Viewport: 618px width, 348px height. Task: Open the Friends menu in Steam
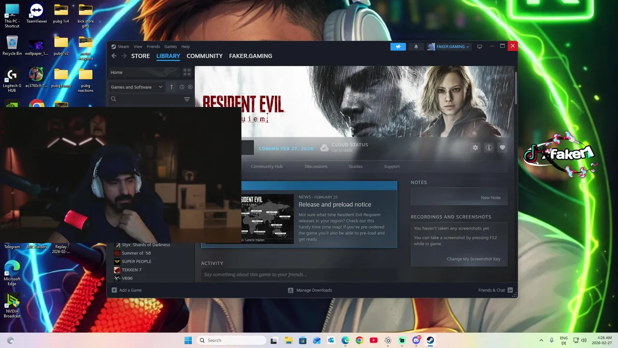(153, 46)
